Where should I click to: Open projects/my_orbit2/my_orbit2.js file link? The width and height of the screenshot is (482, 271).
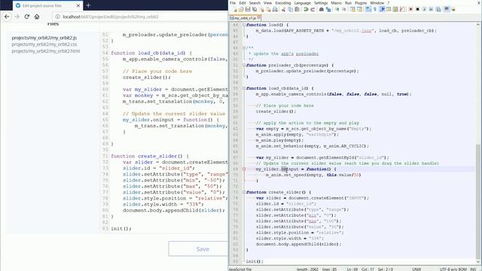point(44,38)
